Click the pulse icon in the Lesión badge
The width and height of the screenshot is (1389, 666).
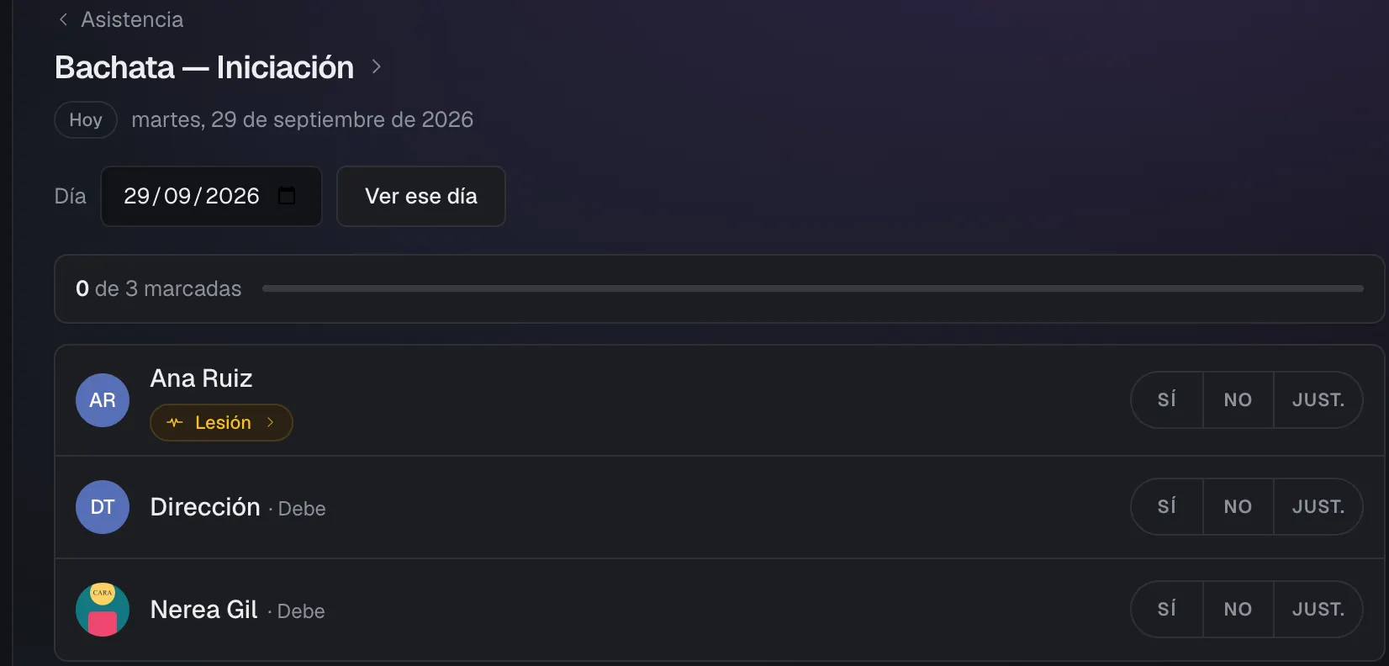(x=175, y=422)
